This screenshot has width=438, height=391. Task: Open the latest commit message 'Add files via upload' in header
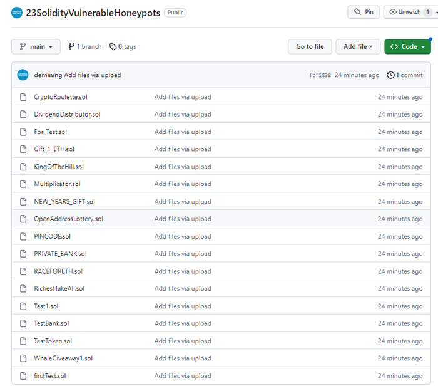point(93,75)
